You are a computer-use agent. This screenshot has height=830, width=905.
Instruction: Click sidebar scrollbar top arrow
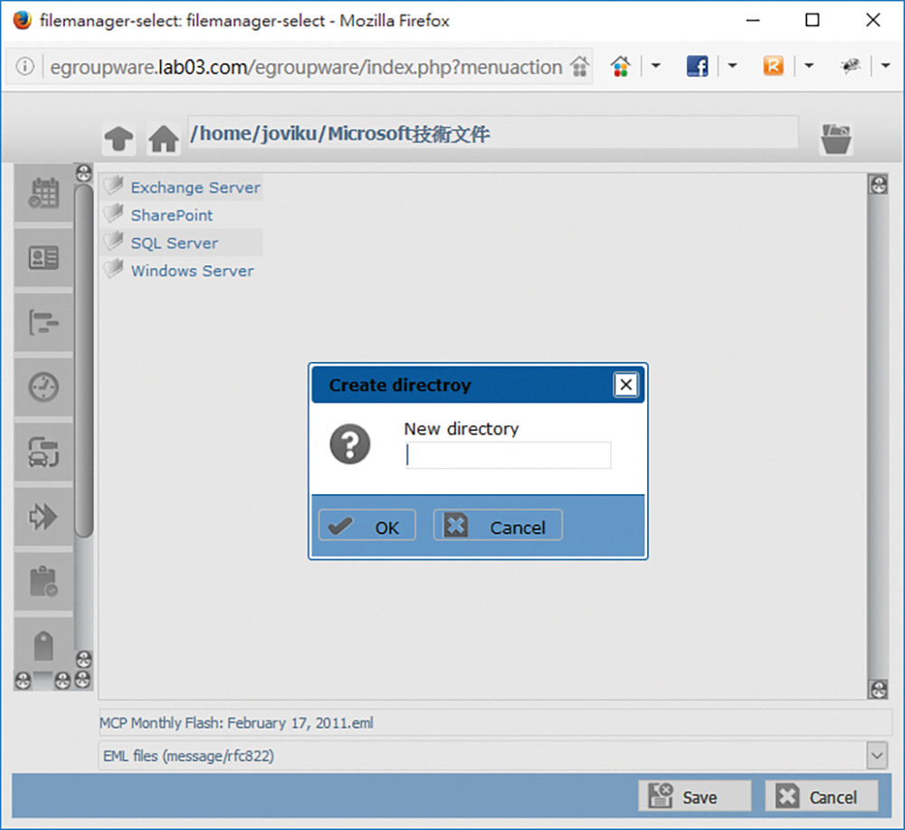[83, 173]
